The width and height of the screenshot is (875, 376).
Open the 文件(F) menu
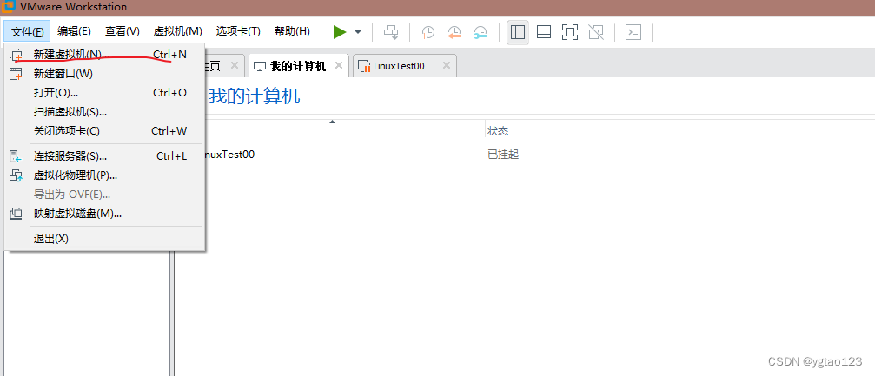pyautogui.click(x=27, y=31)
